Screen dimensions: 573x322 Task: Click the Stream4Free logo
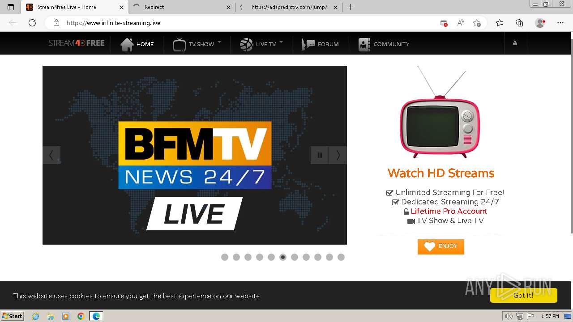coord(77,43)
